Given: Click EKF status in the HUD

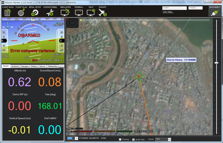Looking at the screenshot, I should [35, 60].
